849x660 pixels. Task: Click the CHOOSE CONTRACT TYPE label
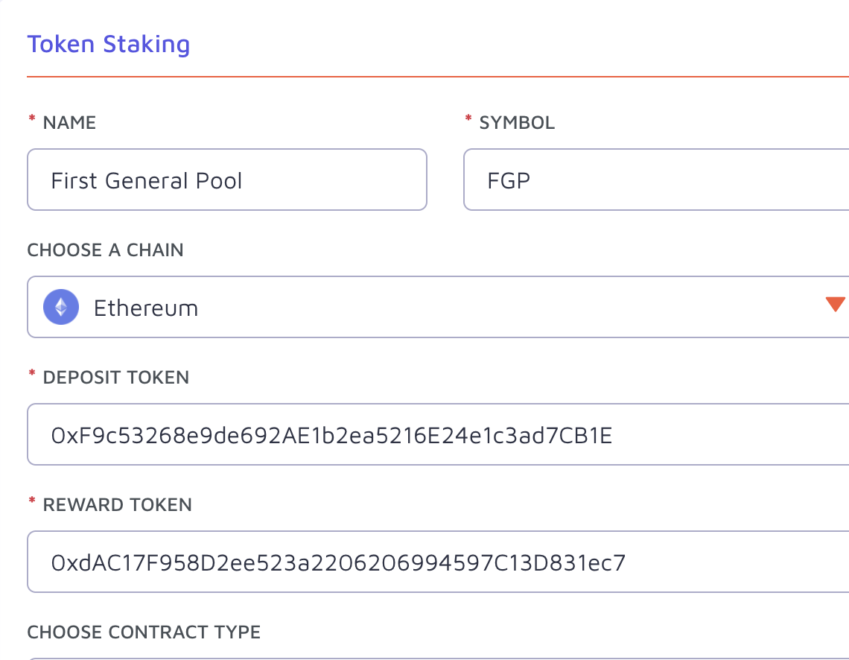pos(144,632)
